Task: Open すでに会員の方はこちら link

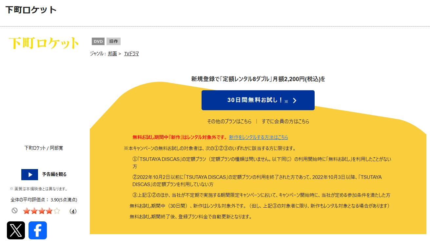Action: 285,121
